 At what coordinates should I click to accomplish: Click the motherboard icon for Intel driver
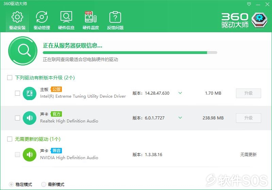[x=30, y=93]
